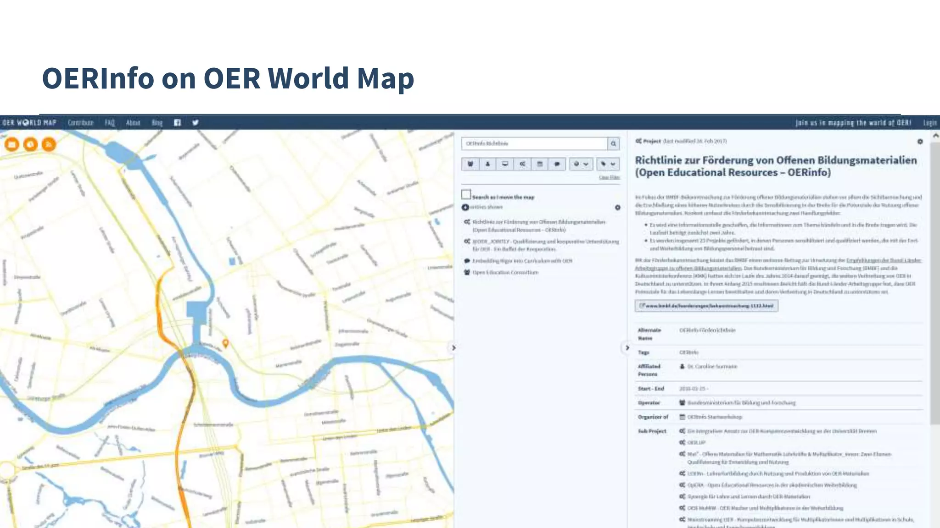Open the OER World Map home logo
Screen dimensions: 940x528
pyautogui.click(x=29, y=123)
